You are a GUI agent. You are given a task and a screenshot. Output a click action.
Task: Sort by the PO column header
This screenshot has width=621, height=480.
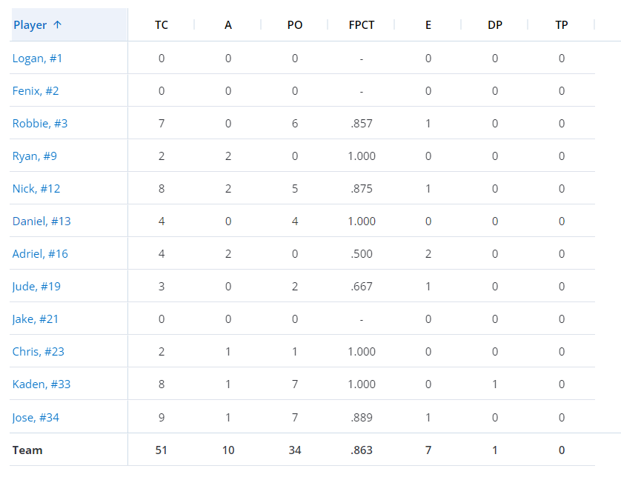pyautogui.click(x=295, y=25)
